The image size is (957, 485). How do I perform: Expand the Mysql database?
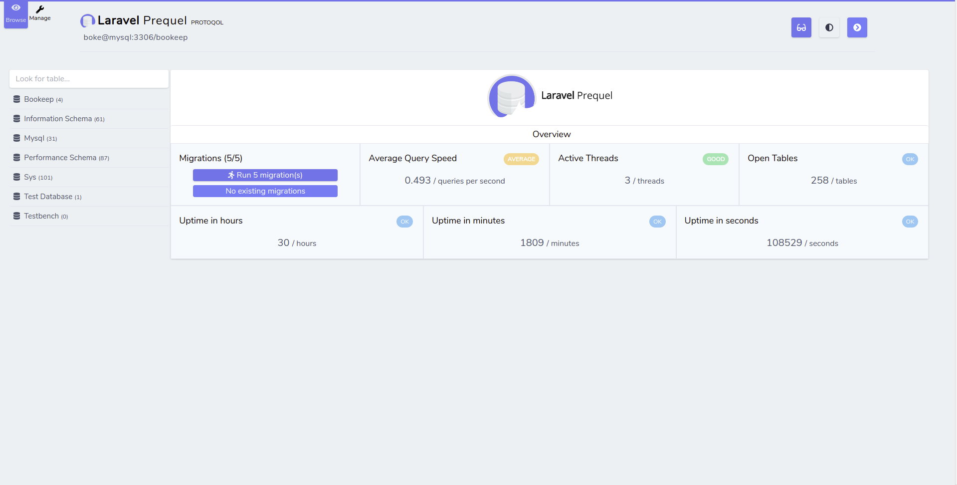point(89,138)
